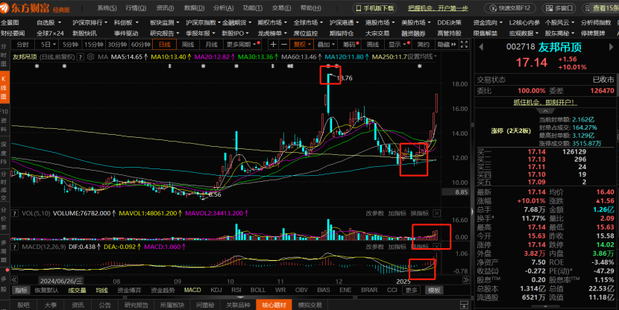The width and height of the screenshot is (619, 310).
Task: Click 更多 indicators button
Action: pos(411,291)
